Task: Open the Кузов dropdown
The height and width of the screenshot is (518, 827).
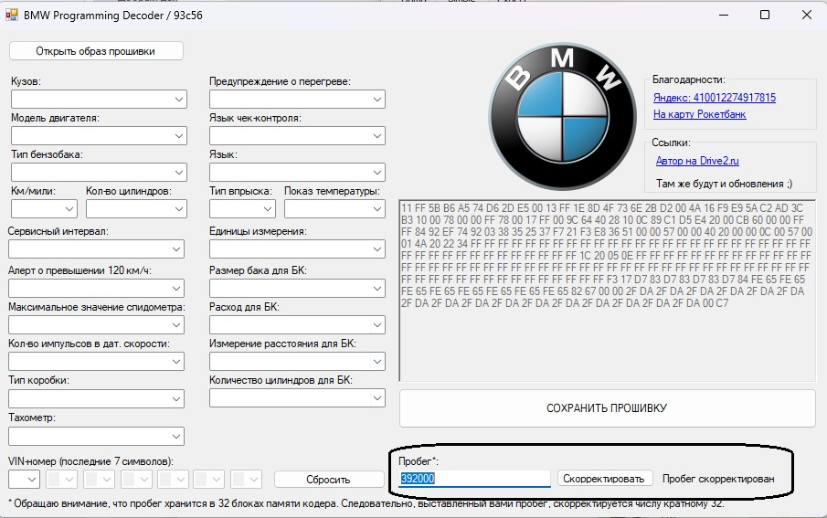Action: pos(99,100)
